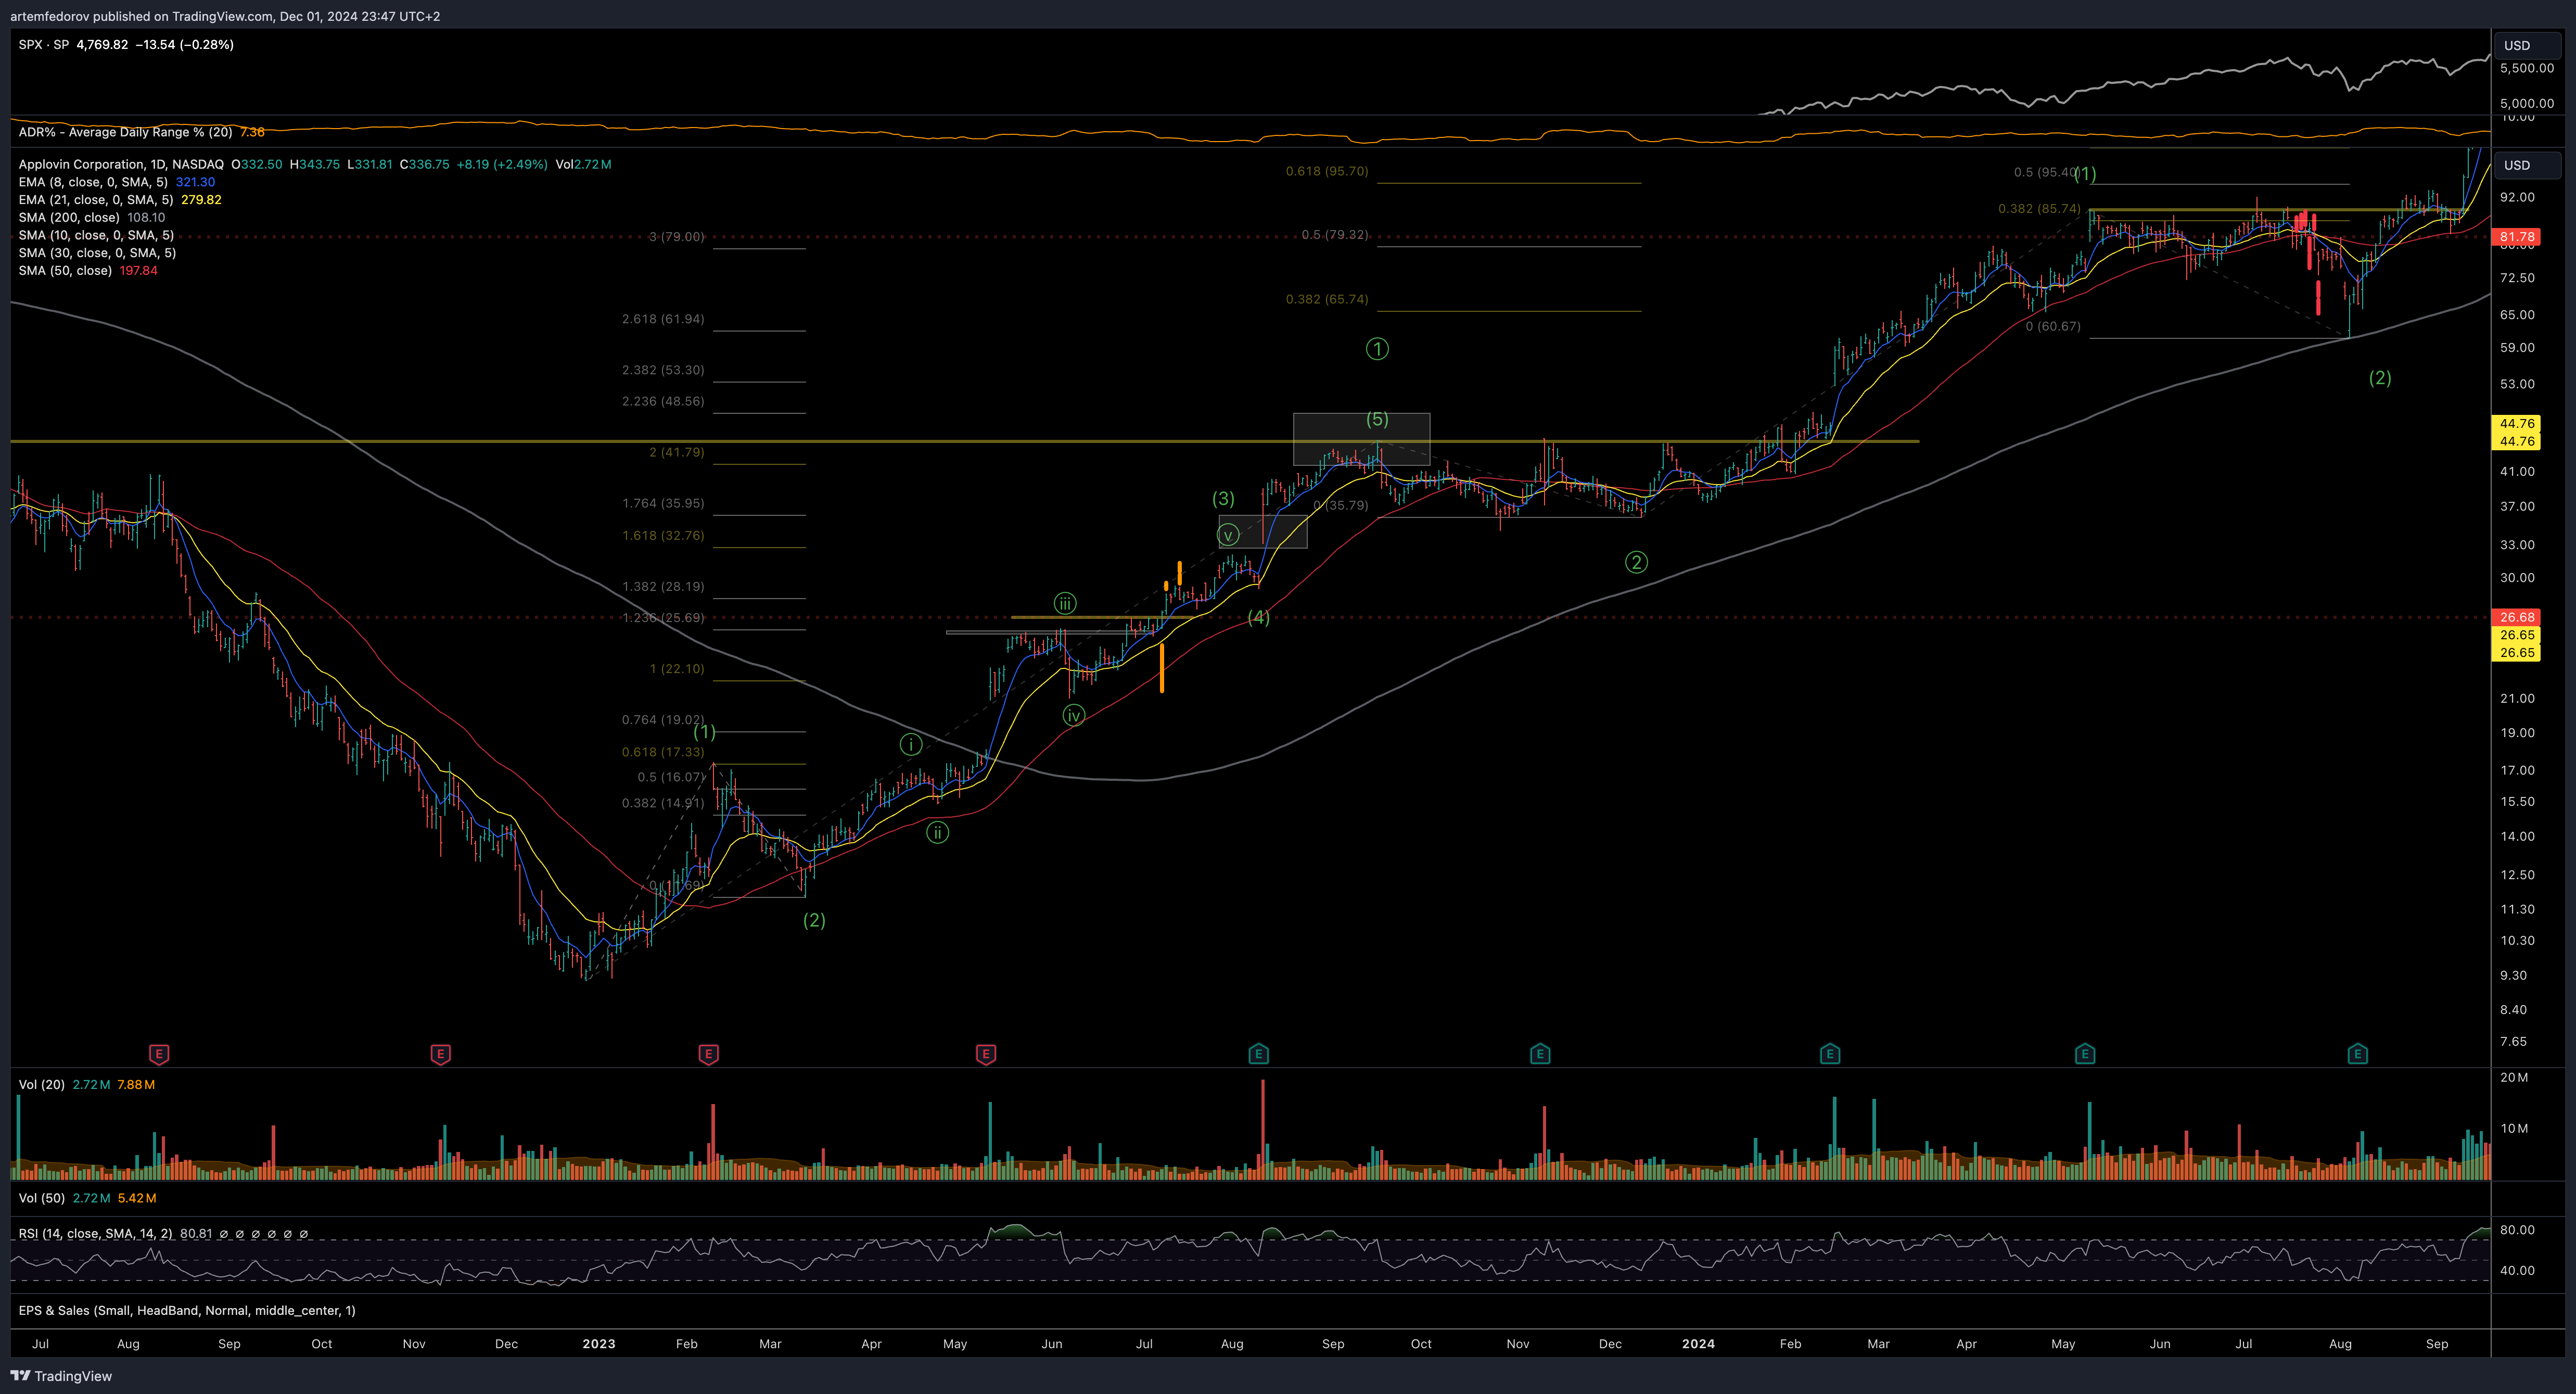This screenshot has height=1394, width=2576.
Task: Select the 2.382 (53.30) Fibonacci extension label
Action: click(x=663, y=370)
